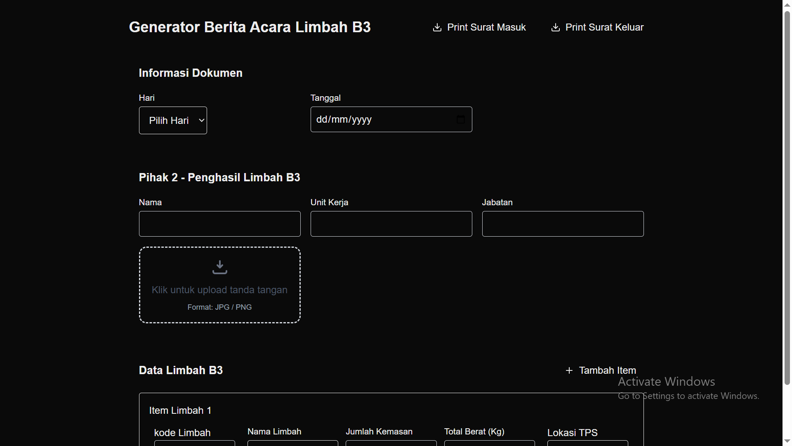Screen dimensions: 792x446
Task: Click the upload icon in the signature box
Action: (220, 267)
